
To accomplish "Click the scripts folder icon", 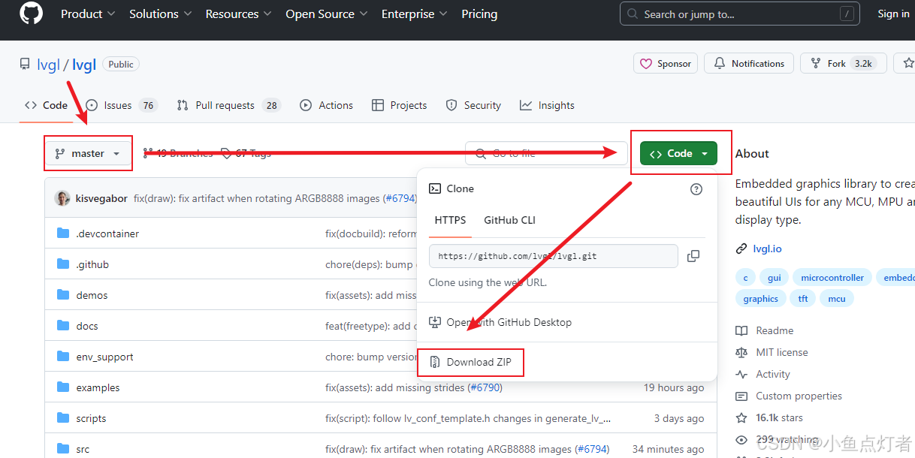I will pyautogui.click(x=63, y=418).
